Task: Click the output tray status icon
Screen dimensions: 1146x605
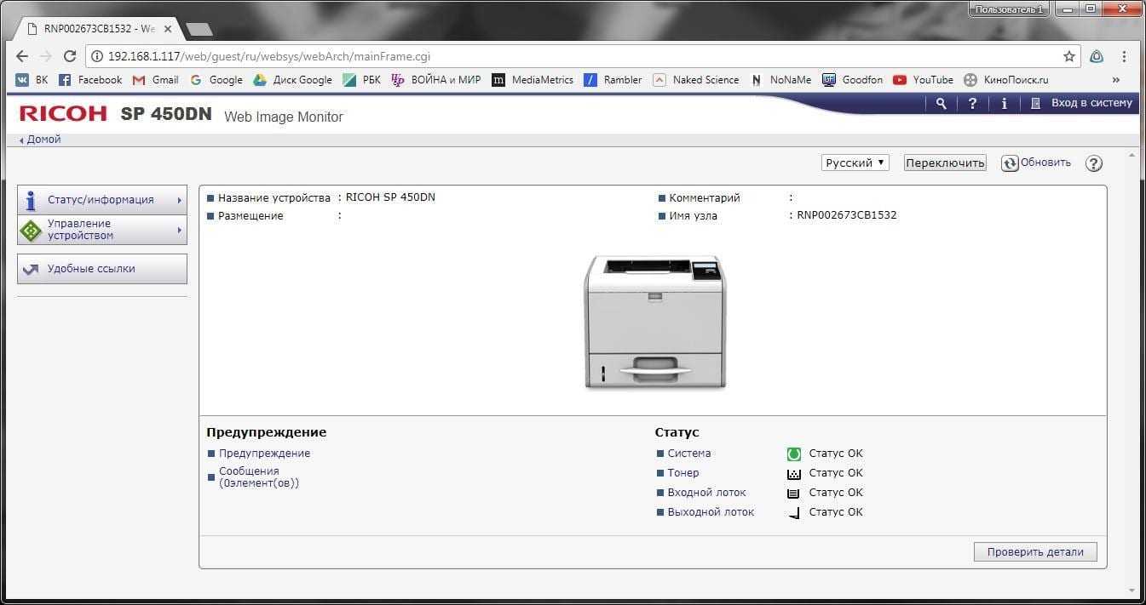Action: (x=794, y=513)
